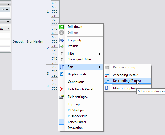Sort Descending (Z to A)

coord(127,81)
